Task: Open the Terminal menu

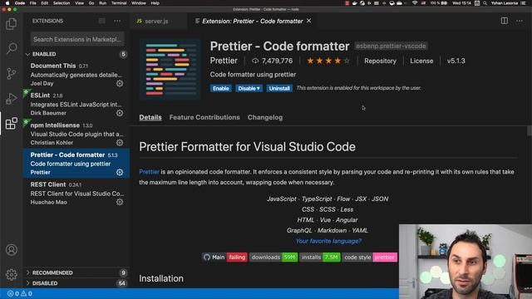Action: pyautogui.click(x=119, y=3)
